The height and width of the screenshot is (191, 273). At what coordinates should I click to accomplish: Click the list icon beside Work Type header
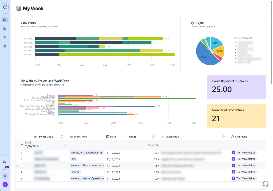(71, 137)
